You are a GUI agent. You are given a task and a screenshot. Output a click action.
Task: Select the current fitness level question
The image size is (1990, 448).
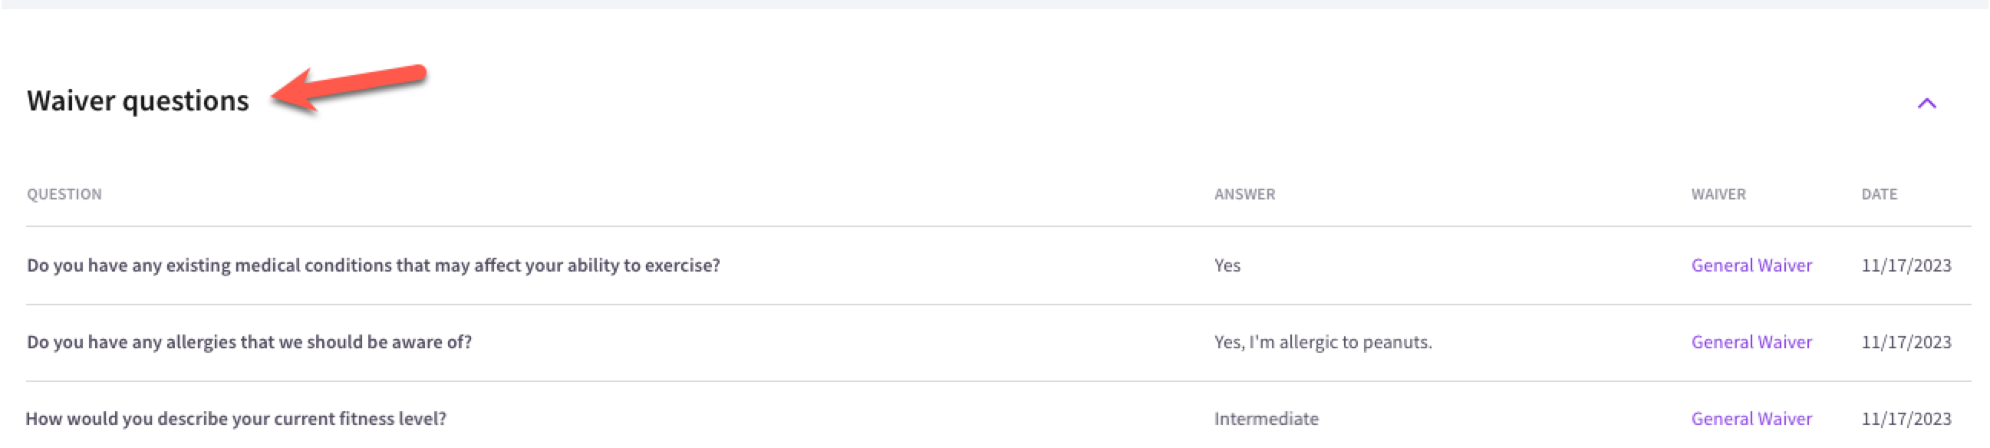click(236, 418)
